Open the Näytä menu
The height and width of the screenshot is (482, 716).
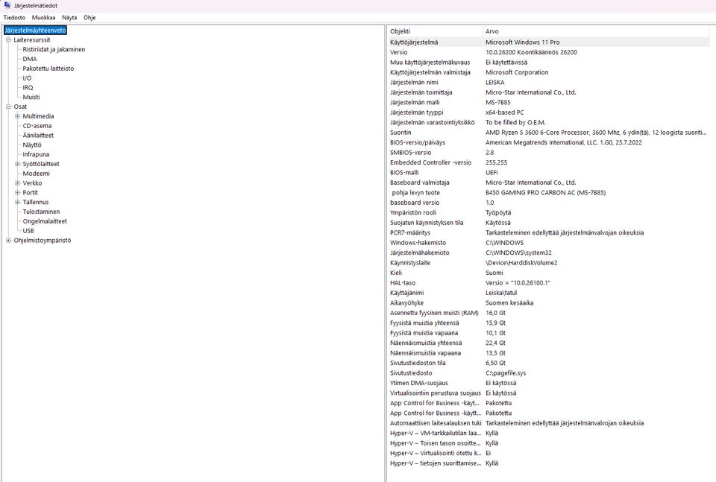69,17
